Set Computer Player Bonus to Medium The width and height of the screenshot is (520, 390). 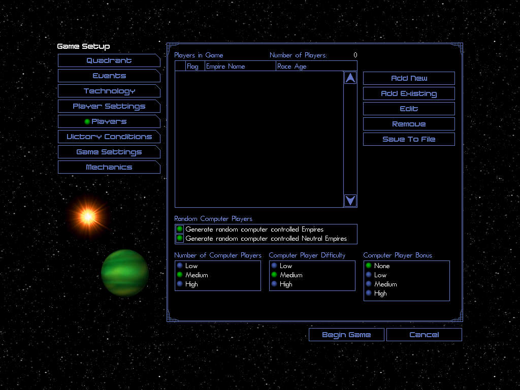[369, 284]
